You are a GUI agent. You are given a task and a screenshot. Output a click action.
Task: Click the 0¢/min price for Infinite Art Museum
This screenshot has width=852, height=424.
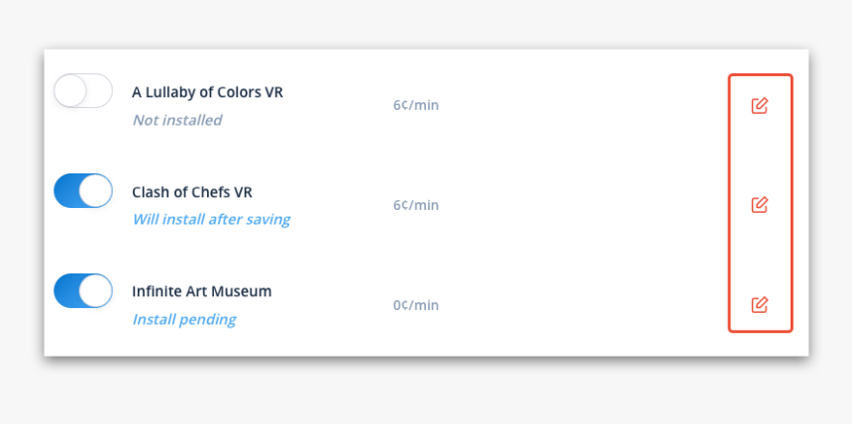coord(415,305)
